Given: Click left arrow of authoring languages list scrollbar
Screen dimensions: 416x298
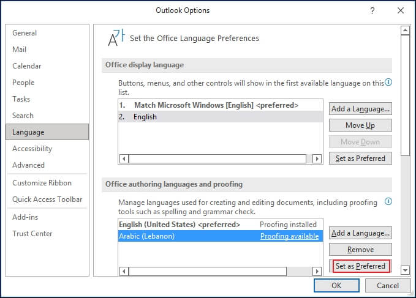Looking at the screenshot, I should point(124,272).
